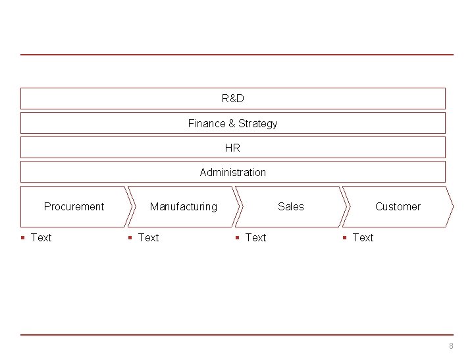Select the R&D horizontal bar
Viewport: 474px width, 356px height.
tap(232, 98)
